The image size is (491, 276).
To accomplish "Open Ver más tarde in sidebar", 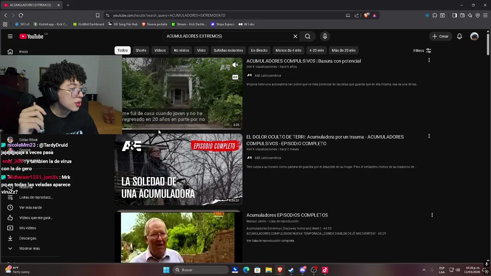I will [x=30, y=207].
